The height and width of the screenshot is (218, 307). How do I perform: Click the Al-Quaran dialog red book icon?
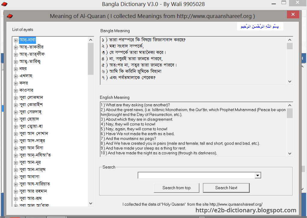(x=10, y=16)
